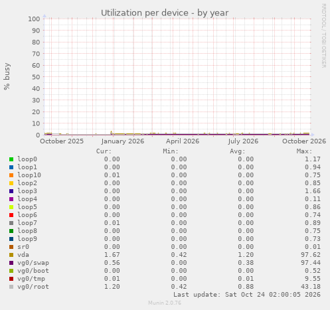Select the loop8 legend label
330x310 pixels.
coord(27,231)
